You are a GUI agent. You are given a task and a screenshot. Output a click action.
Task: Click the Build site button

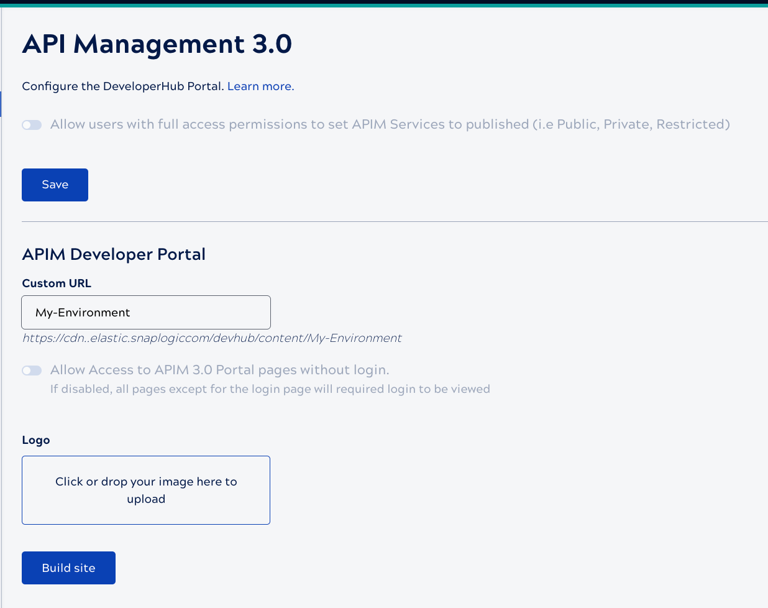[x=68, y=568]
